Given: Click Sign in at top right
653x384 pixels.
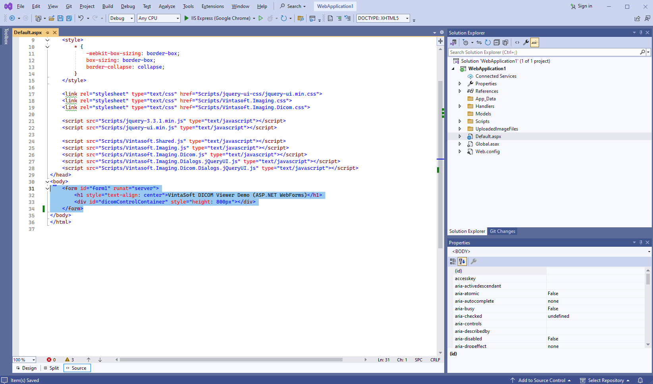Looking at the screenshot, I should tap(581, 6).
